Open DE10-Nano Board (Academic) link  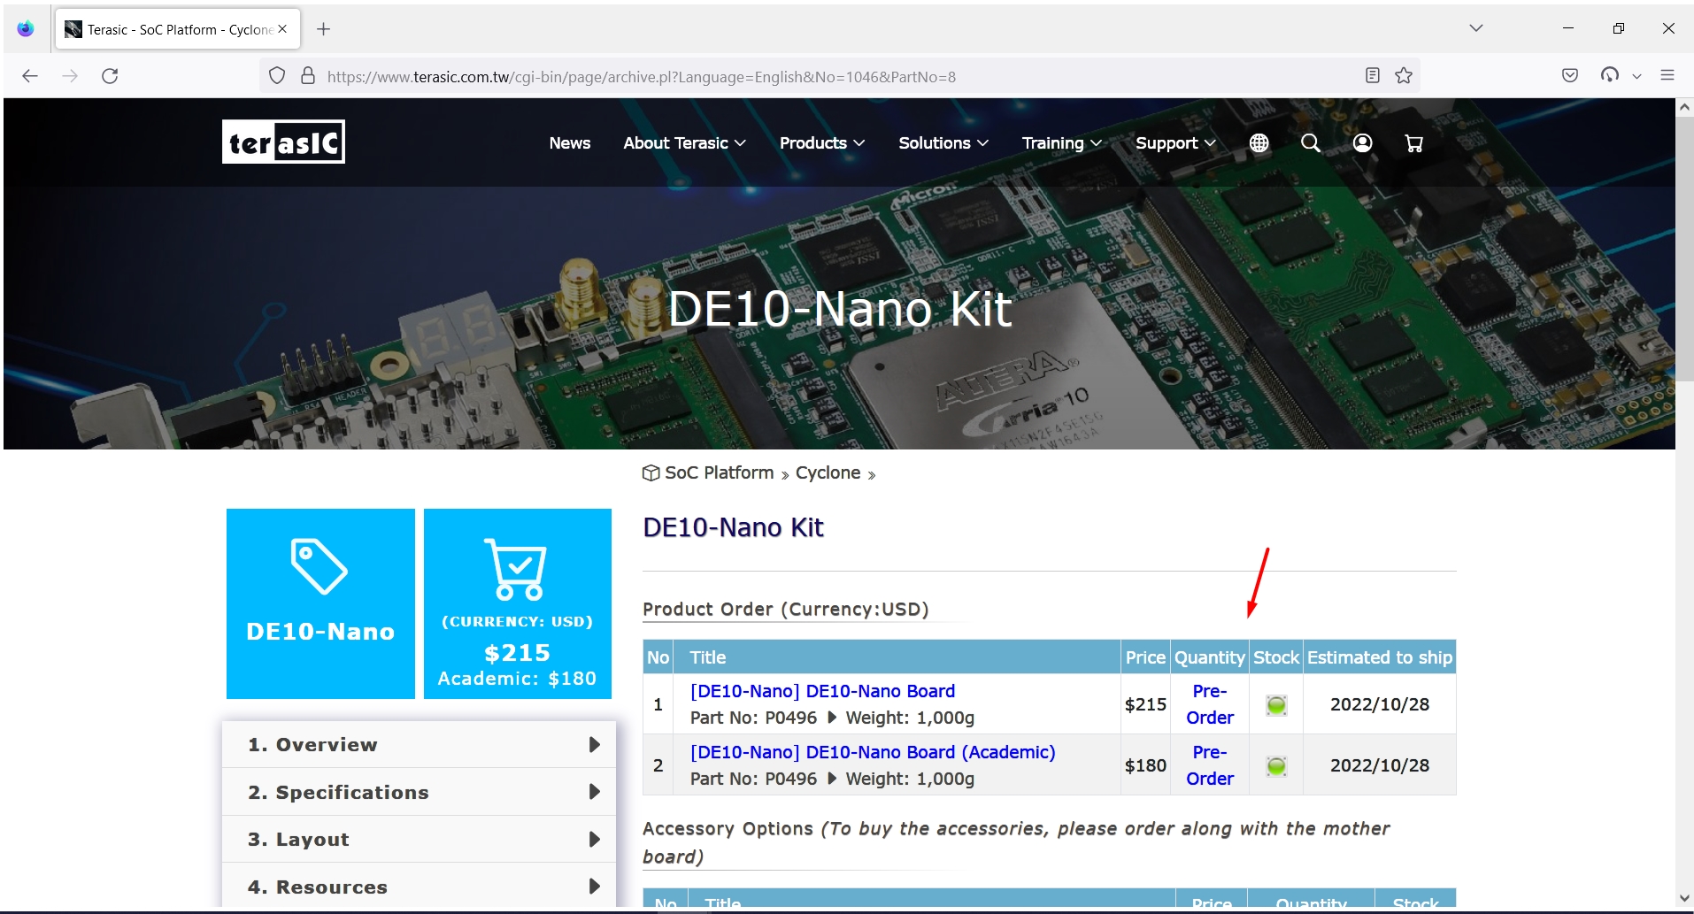click(x=873, y=752)
